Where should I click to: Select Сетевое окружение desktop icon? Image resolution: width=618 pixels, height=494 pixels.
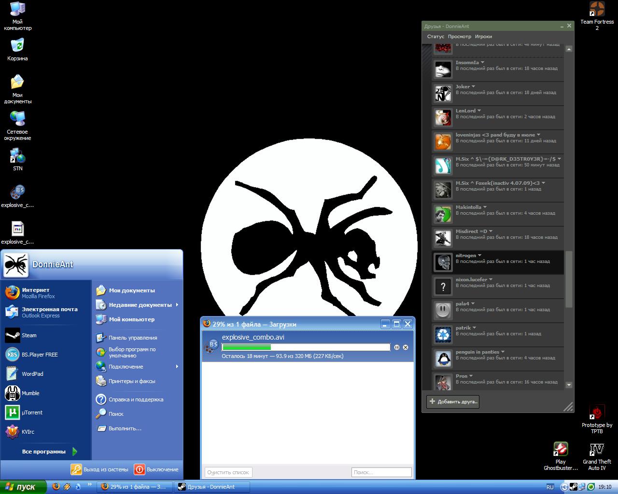click(x=17, y=125)
